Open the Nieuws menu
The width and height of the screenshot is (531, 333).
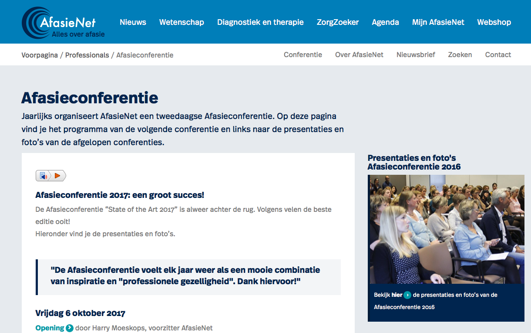click(x=133, y=22)
